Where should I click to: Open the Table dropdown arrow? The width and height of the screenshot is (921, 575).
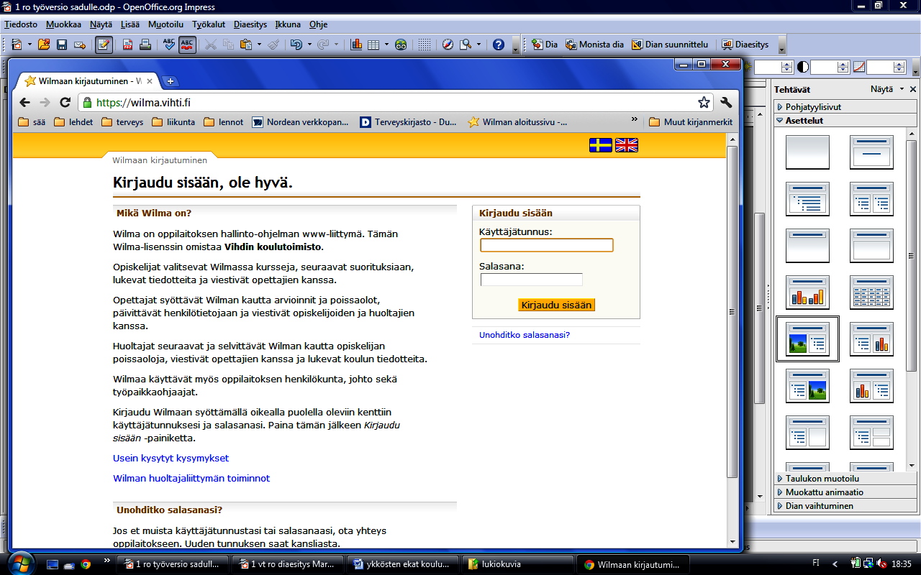tap(386, 45)
